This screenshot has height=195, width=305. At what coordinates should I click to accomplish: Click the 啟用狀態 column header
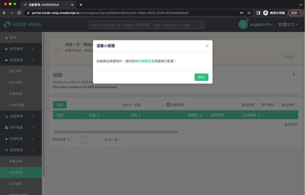point(217,115)
